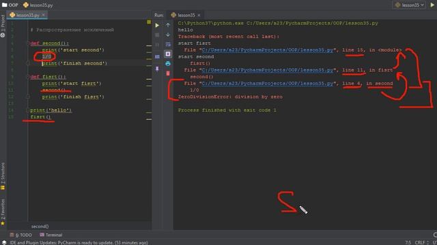Click the 7:5 cursor position in the status bar
The image size is (437, 245).
408,242
